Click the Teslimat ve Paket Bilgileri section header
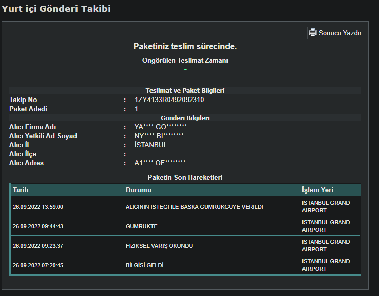This screenshot has width=379, height=296. click(x=185, y=90)
